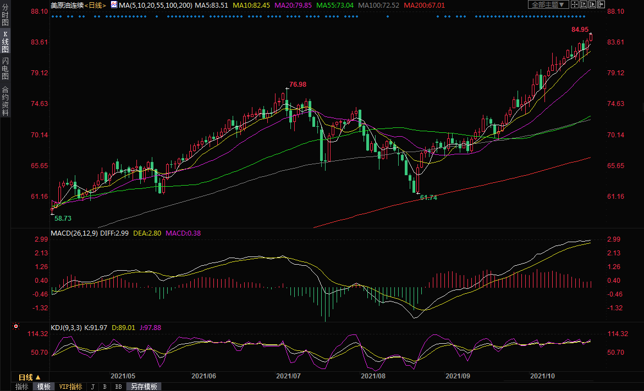Click the 84.95 high price marker
Viewport: 644px width, 391px height.
580,30
